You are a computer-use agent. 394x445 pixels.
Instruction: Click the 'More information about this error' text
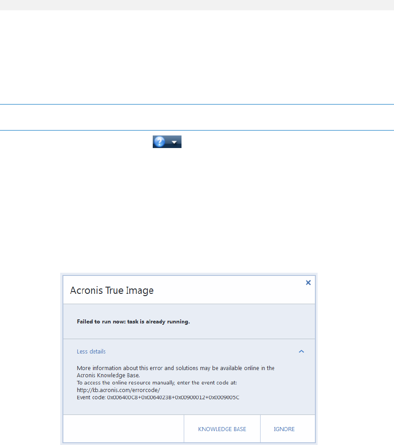pyautogui.click(x=175, y=371)
